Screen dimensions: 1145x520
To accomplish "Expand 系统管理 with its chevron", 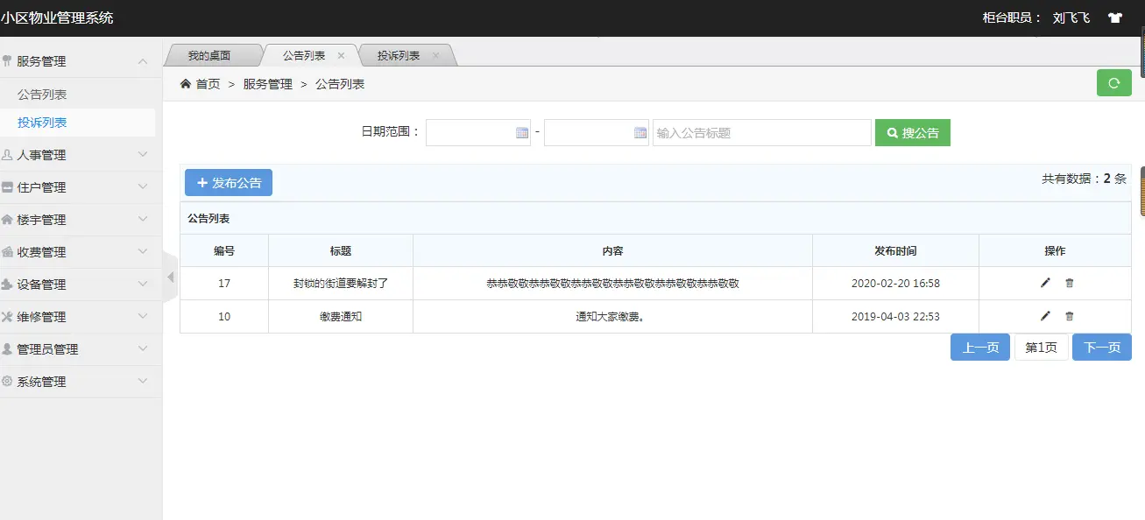I will [143, 382].
